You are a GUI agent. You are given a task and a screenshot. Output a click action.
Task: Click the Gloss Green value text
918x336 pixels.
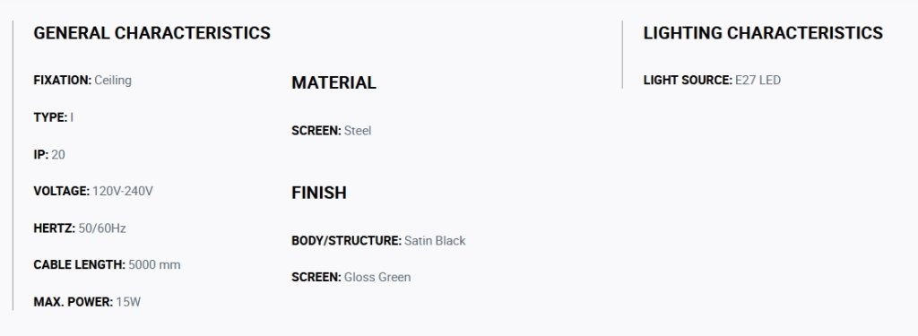click(377, 277)
